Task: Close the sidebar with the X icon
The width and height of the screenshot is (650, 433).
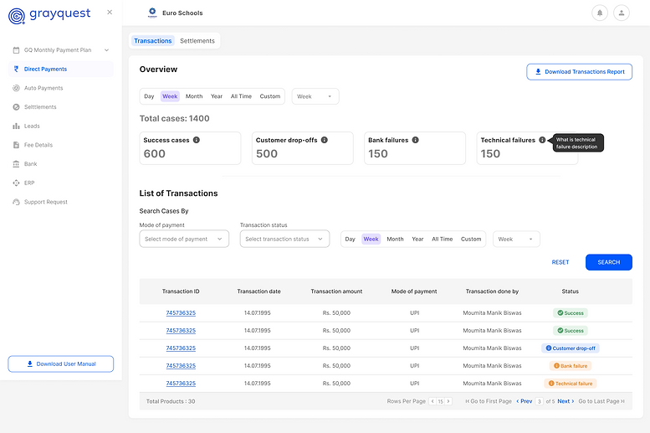Action: click(110, 13)
